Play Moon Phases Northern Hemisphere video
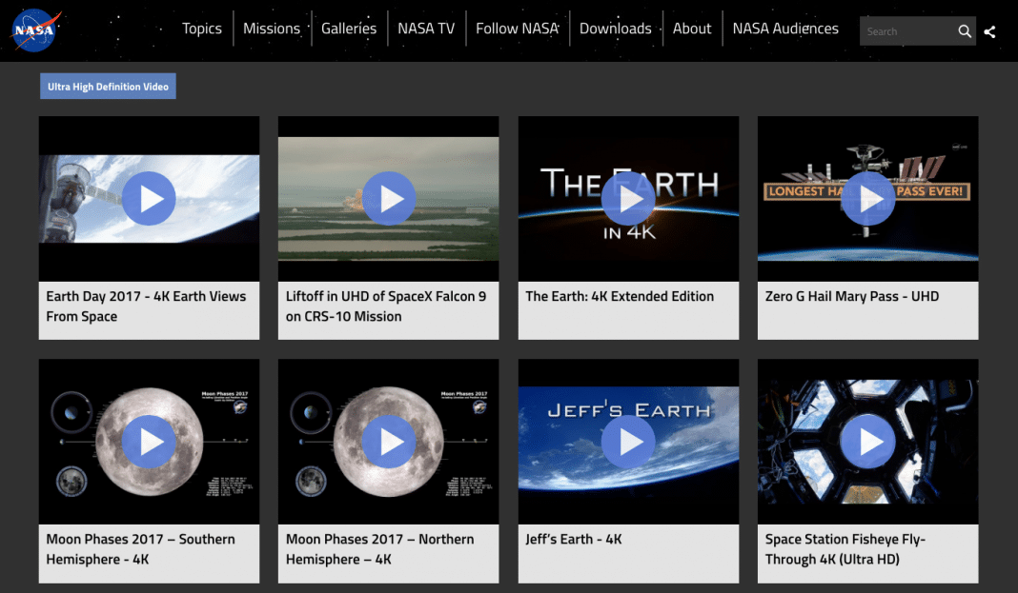The image size is (1018, 593). coord(388,442)
